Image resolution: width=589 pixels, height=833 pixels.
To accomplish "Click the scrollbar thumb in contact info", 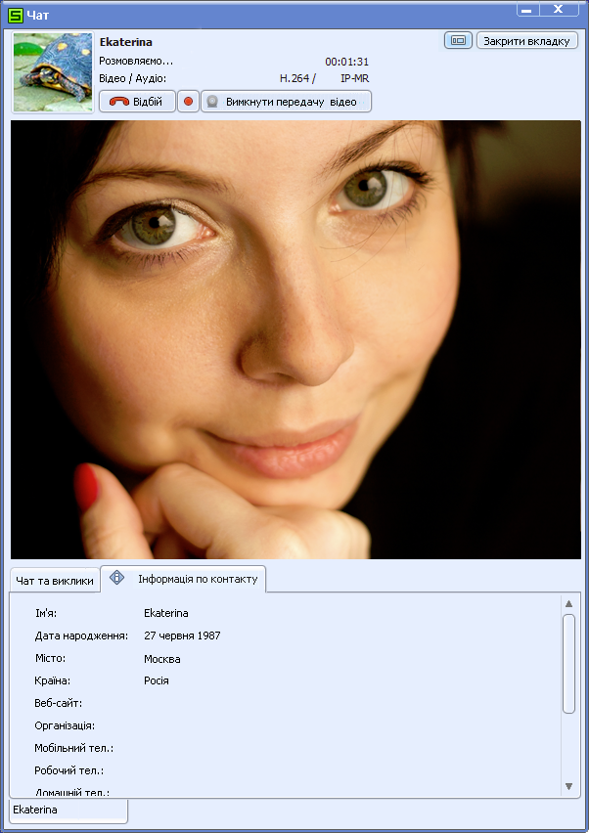I will [568, 664].
